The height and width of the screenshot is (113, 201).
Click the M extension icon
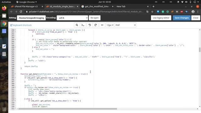[177, 12]
